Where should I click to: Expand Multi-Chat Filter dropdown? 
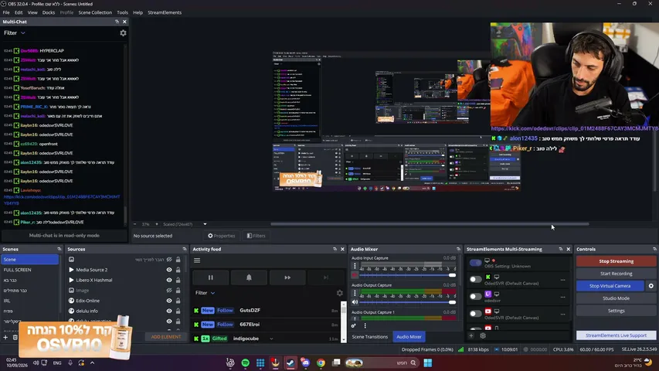coord(15,32)
